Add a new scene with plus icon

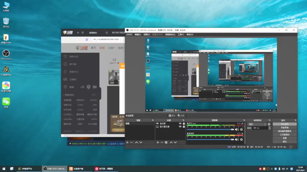[127, 142]
